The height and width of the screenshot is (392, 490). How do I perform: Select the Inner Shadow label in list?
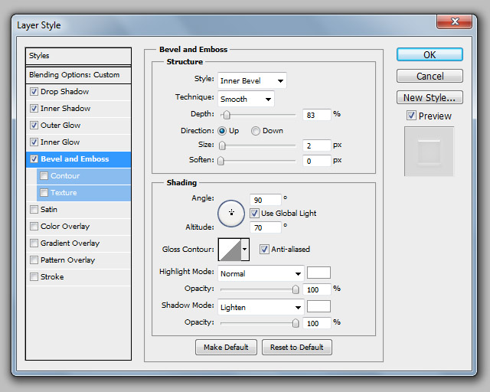click(x=65, y=109)
